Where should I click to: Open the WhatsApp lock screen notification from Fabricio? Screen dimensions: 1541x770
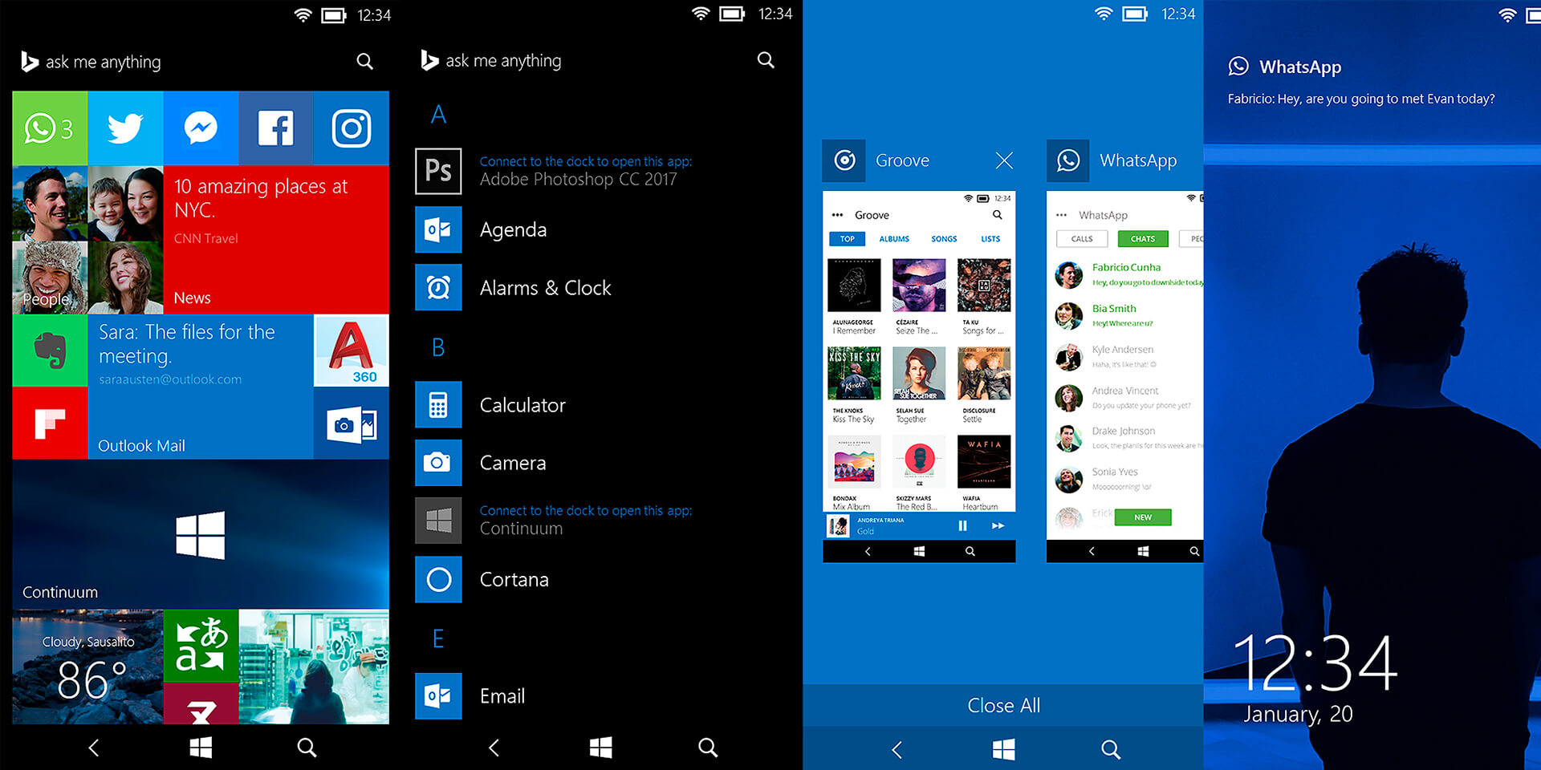(1361, 83)
